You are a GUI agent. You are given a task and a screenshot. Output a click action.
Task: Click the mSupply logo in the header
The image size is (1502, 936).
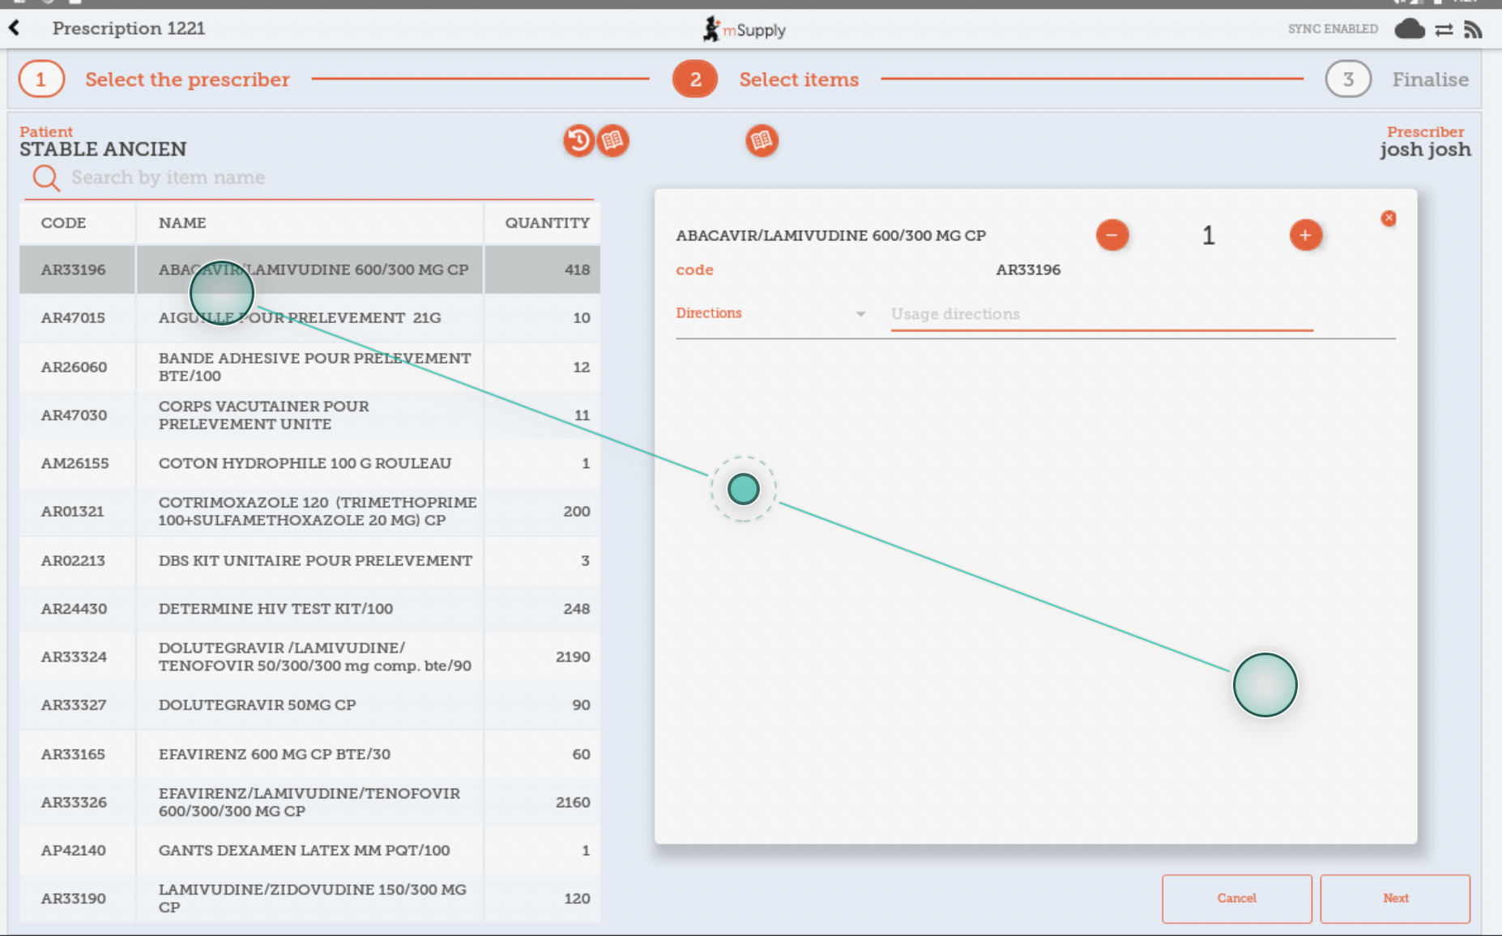(743, 28)
